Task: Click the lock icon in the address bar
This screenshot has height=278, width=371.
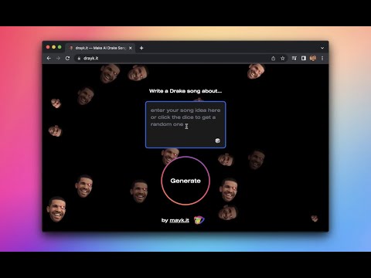Action: point(79,59)
